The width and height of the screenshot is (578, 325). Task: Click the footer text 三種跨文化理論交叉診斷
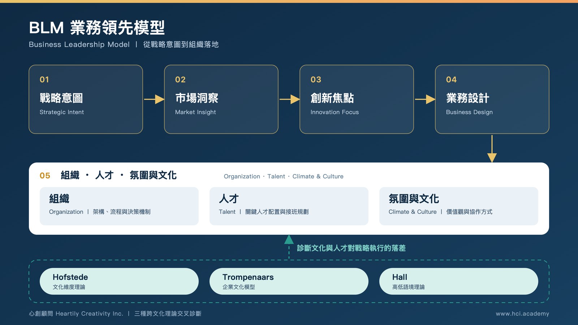pos(168,314)
